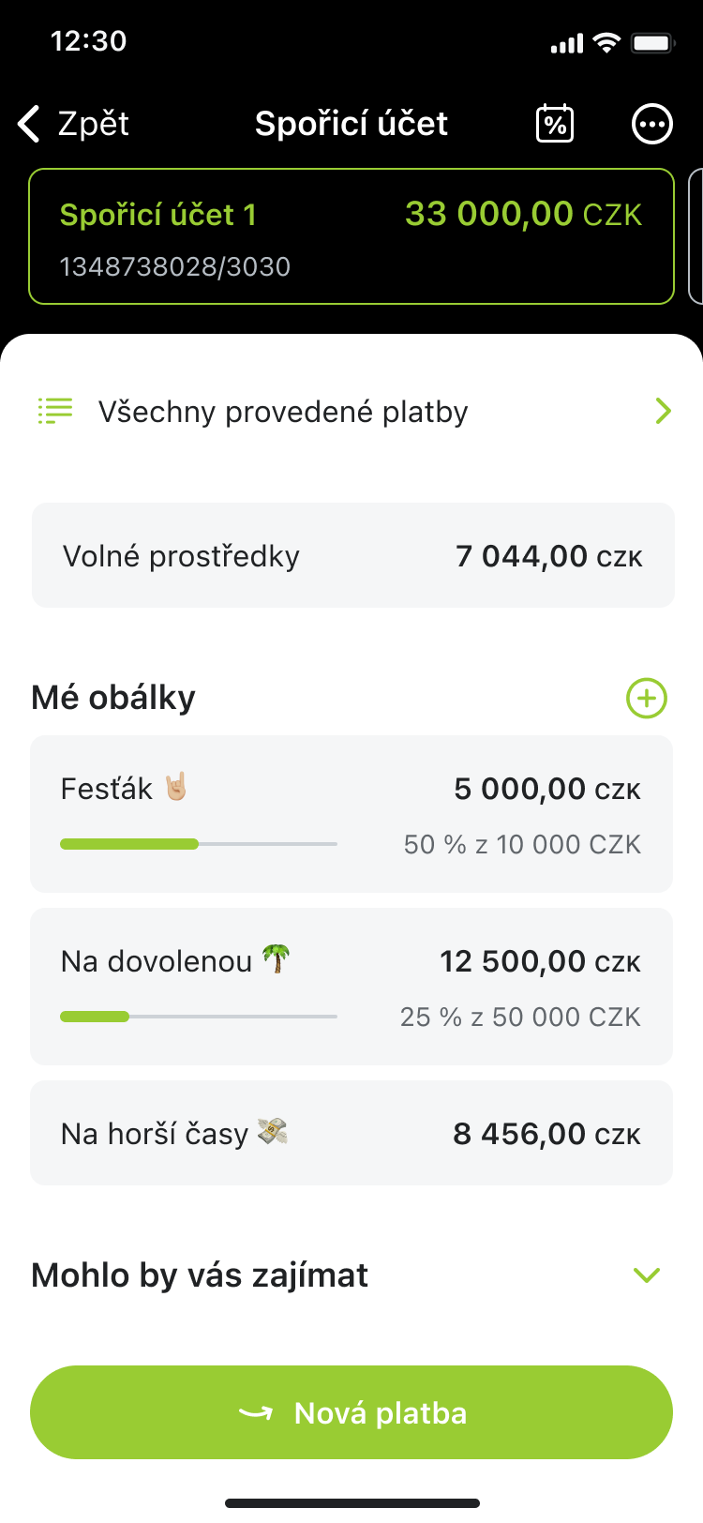The width and height of the screenshot is (703, 1523).
Task: Expand the Mohlo by vás zajímat section
Action: [x=647, y=1275]
